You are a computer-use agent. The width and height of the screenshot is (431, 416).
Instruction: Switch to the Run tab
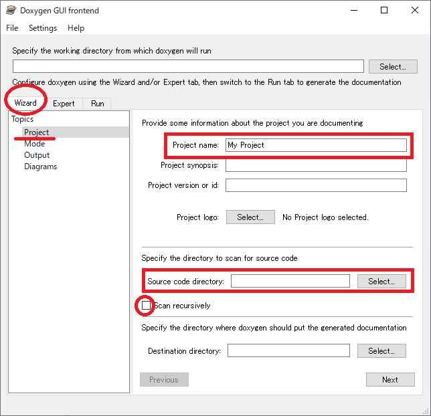click(98, 104)
